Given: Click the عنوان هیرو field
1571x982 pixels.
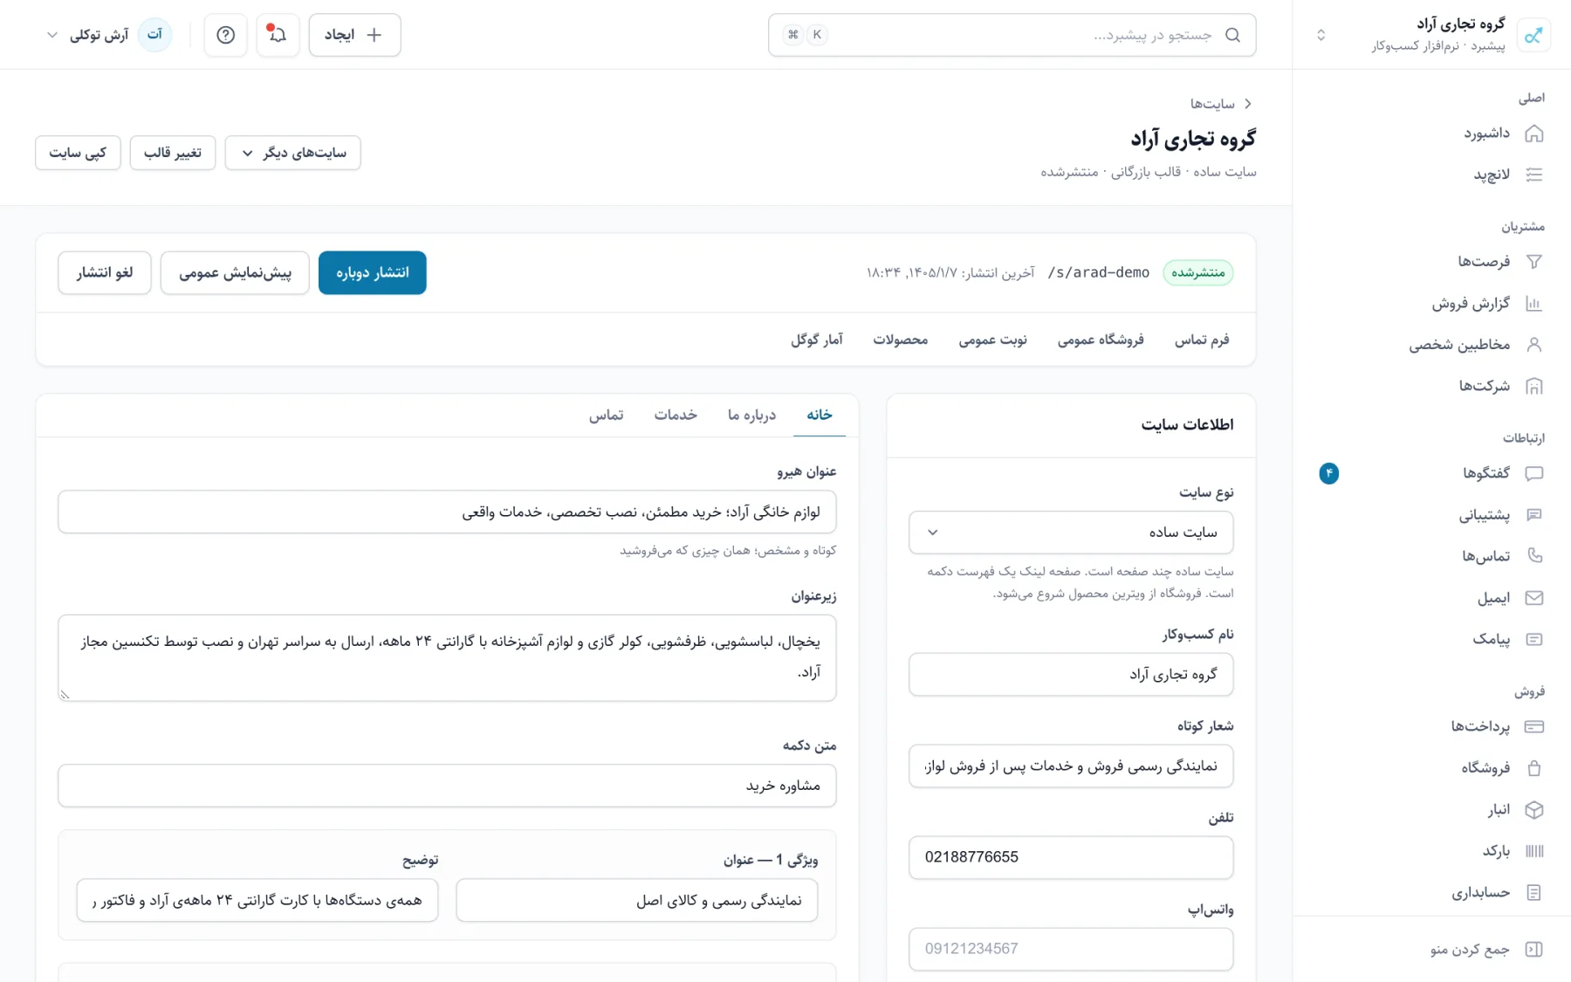Looking at the screenshot, I should 447,512.
